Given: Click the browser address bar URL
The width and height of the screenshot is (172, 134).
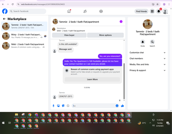Looking at the screenshot, I should [x=43, y=4].
